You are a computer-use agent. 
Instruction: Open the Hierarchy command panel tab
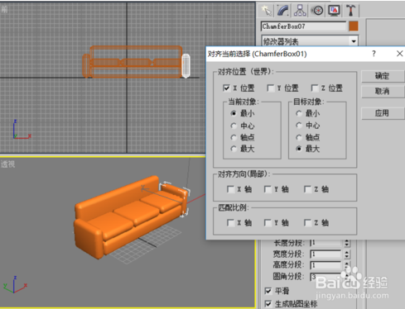[300, 11]
